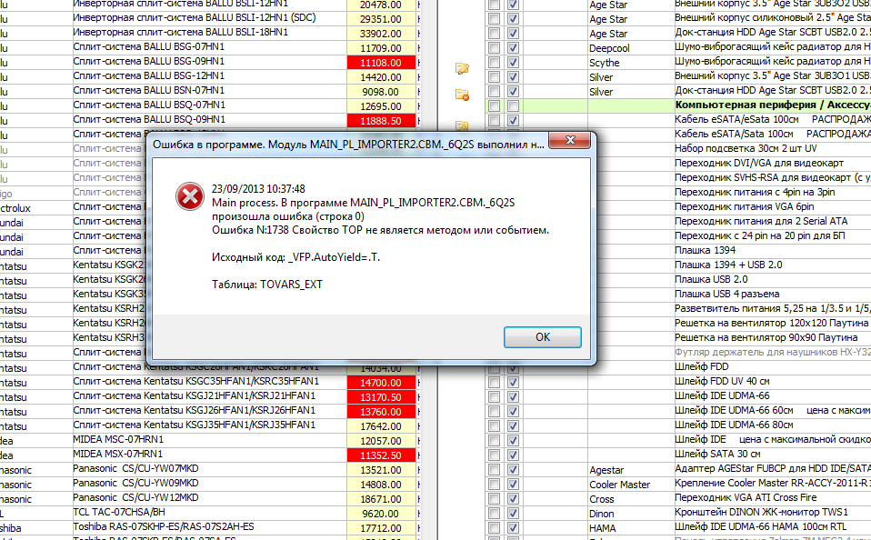This screenshot has height=540, width=871.
Task: Select the Компьютерная периферия category header row
Action: point(678,105)
